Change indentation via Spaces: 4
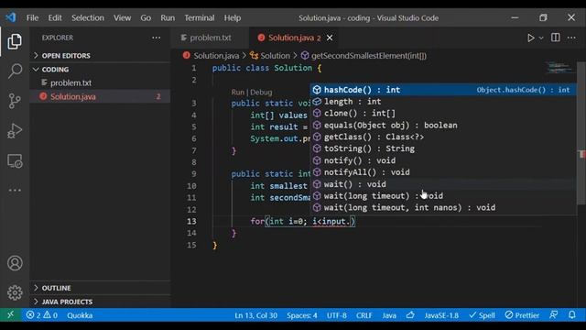 tap(302, 315)
